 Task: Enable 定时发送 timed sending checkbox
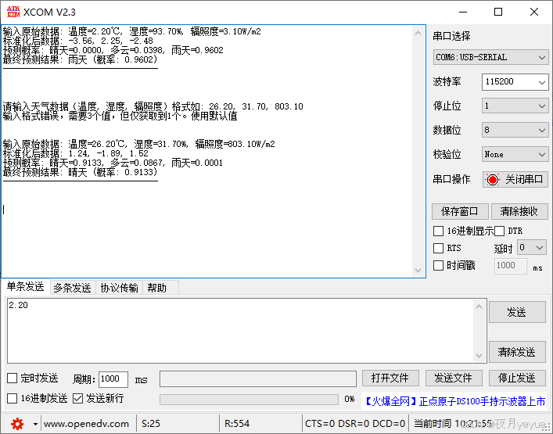13,378
